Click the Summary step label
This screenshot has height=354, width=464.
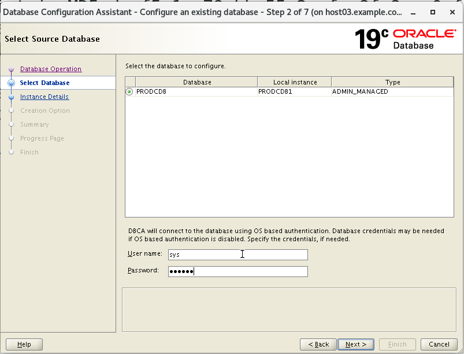tap(34, 124)
